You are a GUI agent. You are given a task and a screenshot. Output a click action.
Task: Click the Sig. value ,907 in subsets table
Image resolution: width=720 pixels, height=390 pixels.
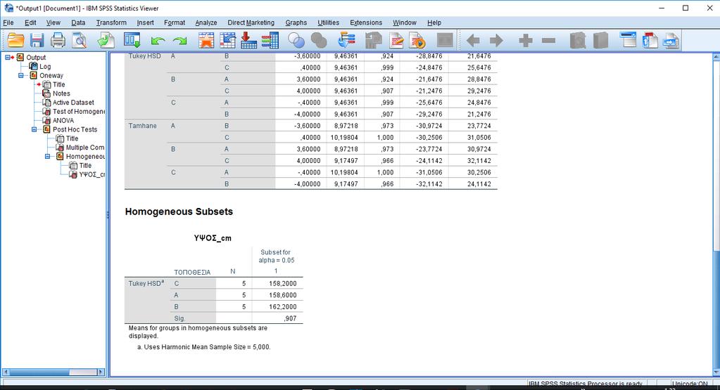[x=290, y=318]
